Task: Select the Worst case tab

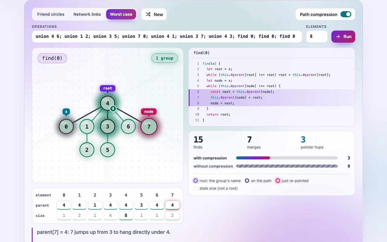Action: pos(121,14)
